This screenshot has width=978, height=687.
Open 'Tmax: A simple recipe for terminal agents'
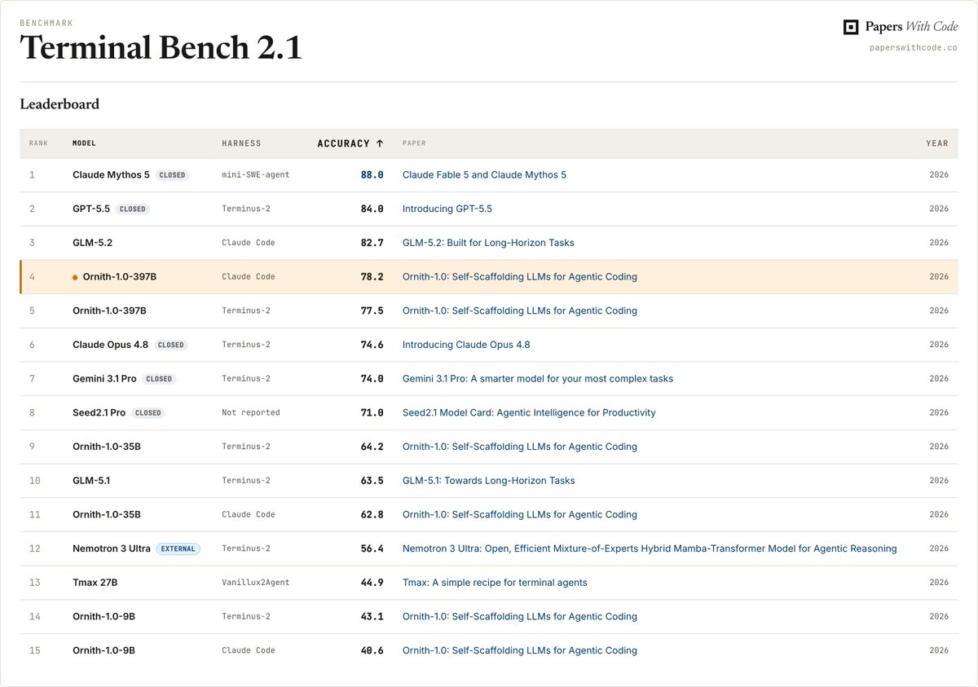tap(495, 583)
